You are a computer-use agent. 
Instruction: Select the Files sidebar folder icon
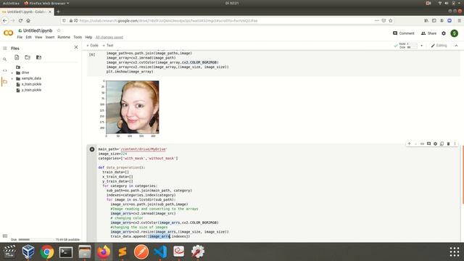click(x=5, y=82)
